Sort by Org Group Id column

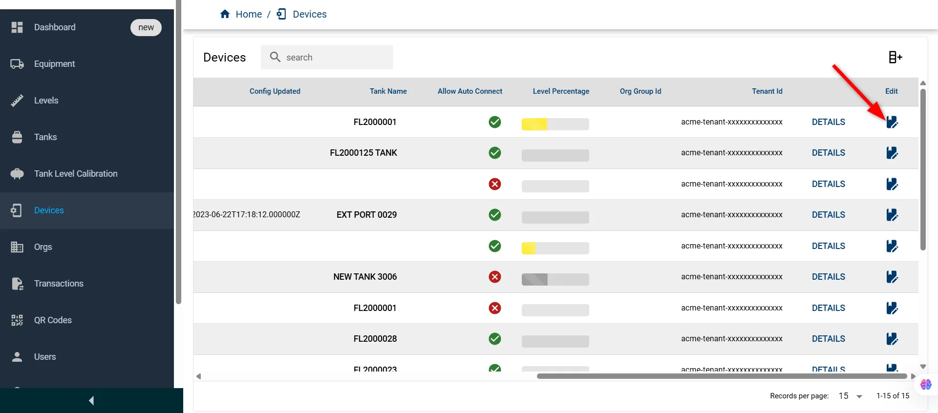coord(640,91)
